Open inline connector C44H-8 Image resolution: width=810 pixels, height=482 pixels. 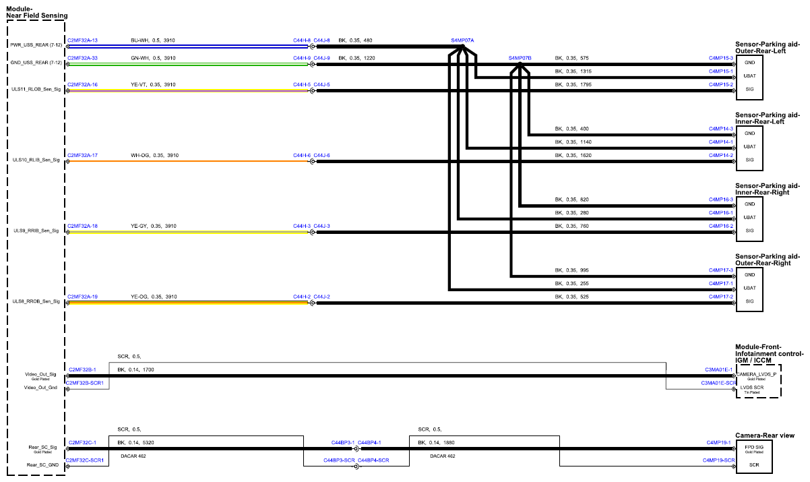(x=302, y=40)
